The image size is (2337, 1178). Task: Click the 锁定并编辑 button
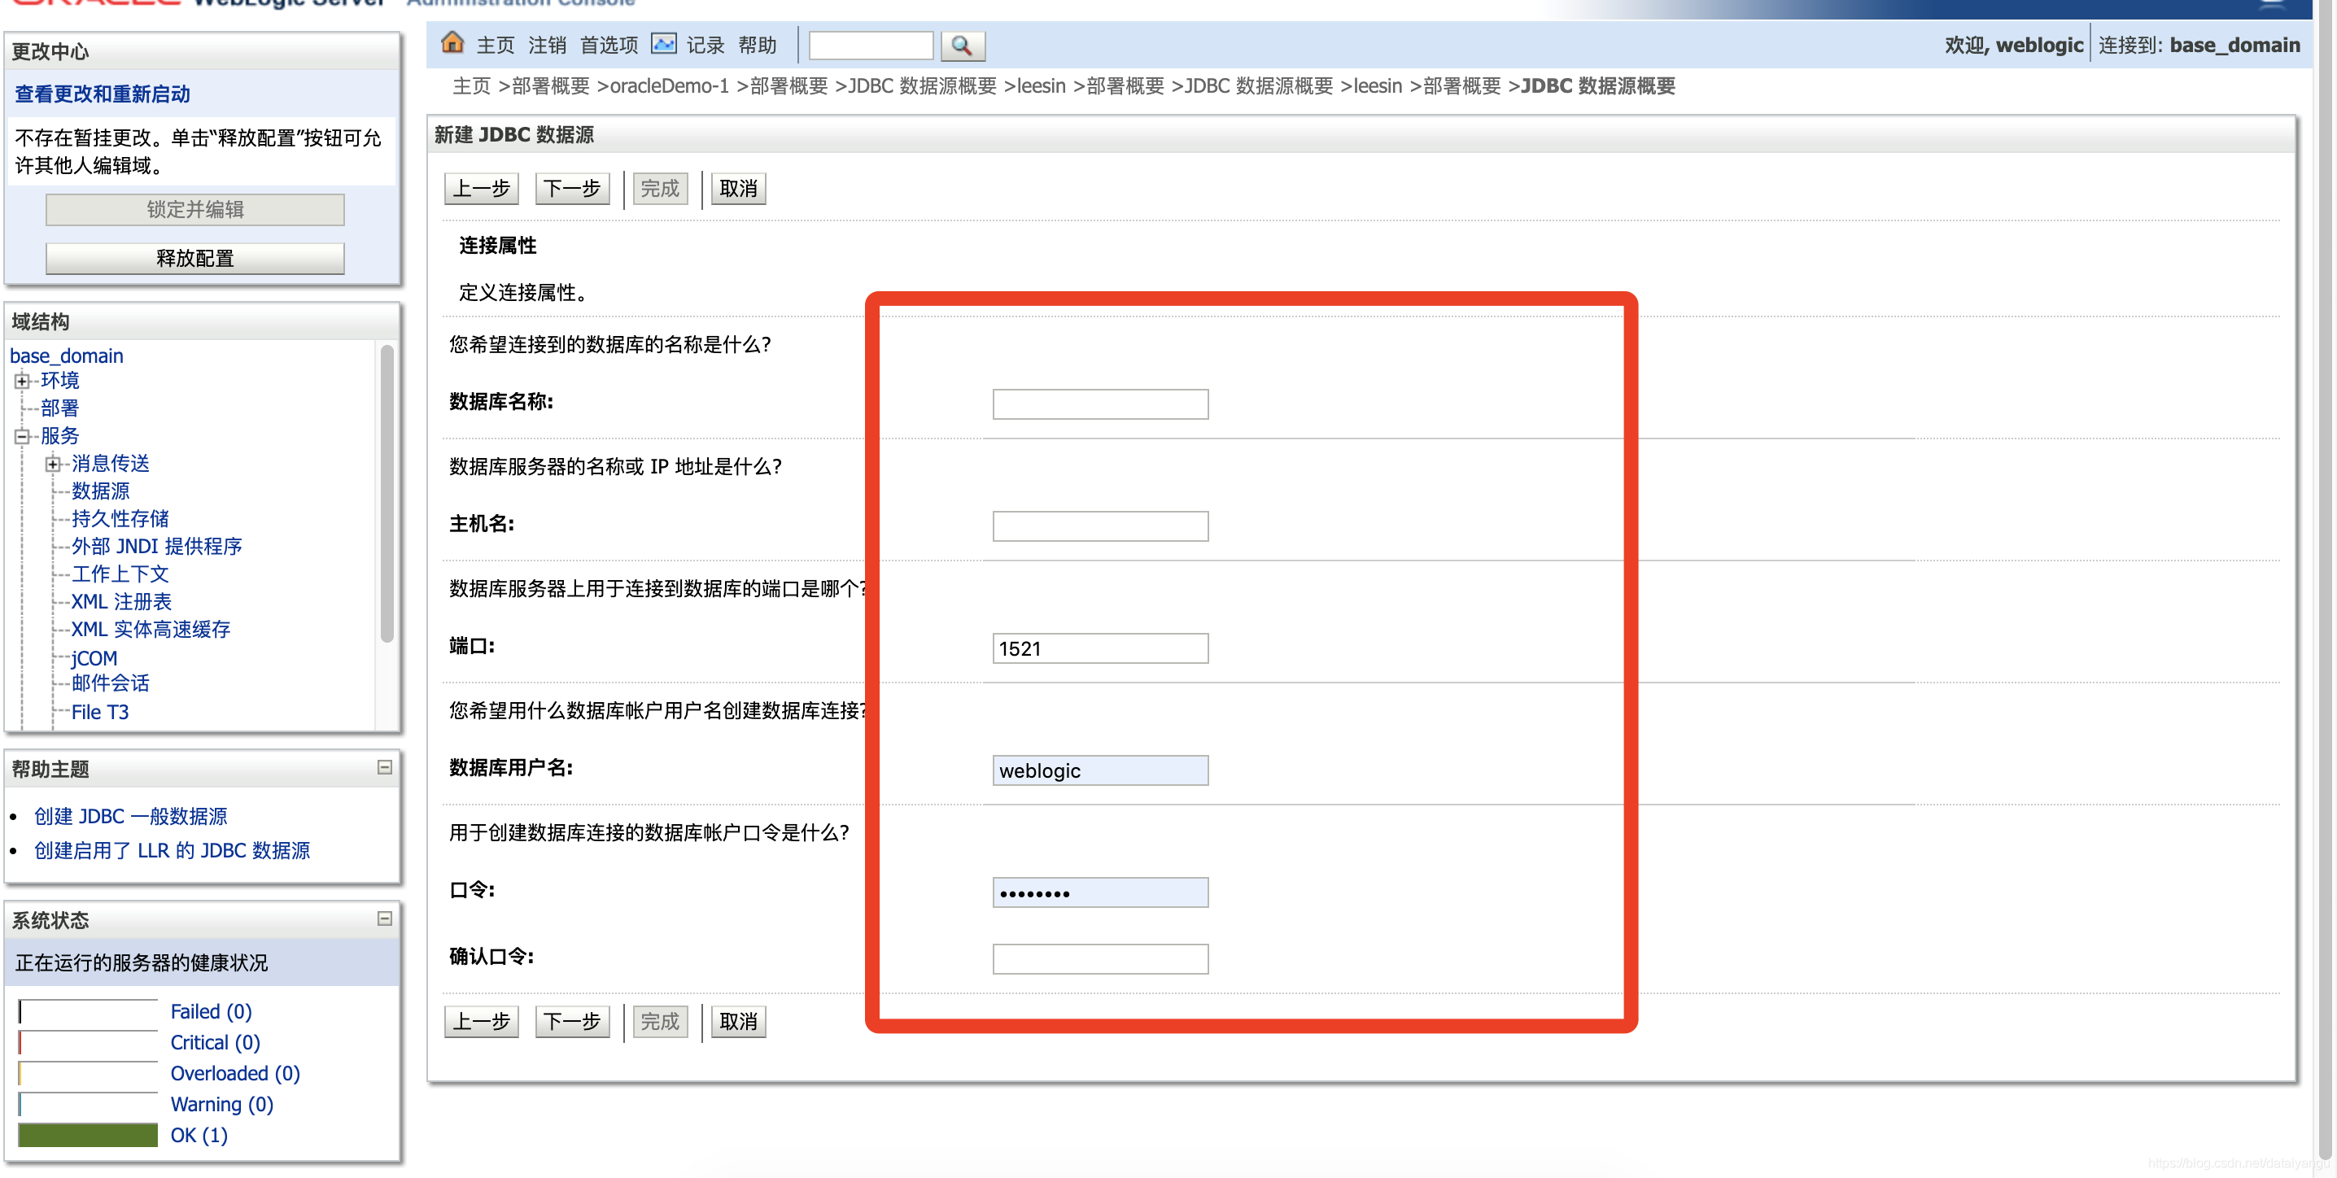(x=195, y=209)
